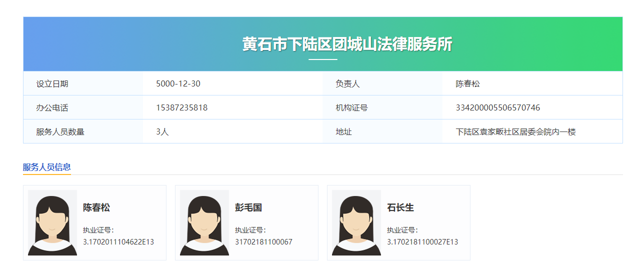Select the 地址 label cell
Viewport: 629px width, 267px height.
pos(382,131)
